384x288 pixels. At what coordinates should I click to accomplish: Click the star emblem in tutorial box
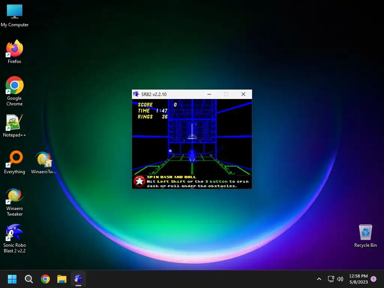click(x=139, y=181)
